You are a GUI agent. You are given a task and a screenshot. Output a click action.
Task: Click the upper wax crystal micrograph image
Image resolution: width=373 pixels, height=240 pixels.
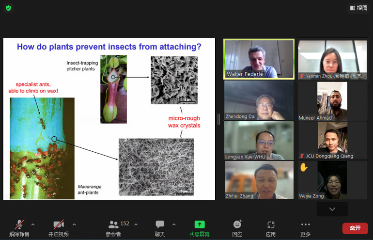click(174, 80)
